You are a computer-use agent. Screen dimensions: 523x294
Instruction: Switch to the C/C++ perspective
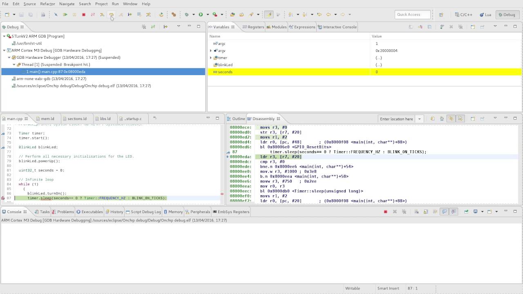point(463,15)
